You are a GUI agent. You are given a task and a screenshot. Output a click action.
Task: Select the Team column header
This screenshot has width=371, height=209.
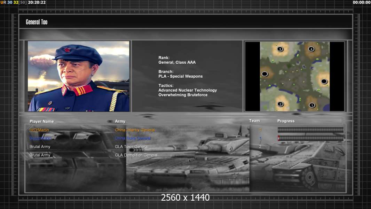pyautogui.click(x=254, y=121)
